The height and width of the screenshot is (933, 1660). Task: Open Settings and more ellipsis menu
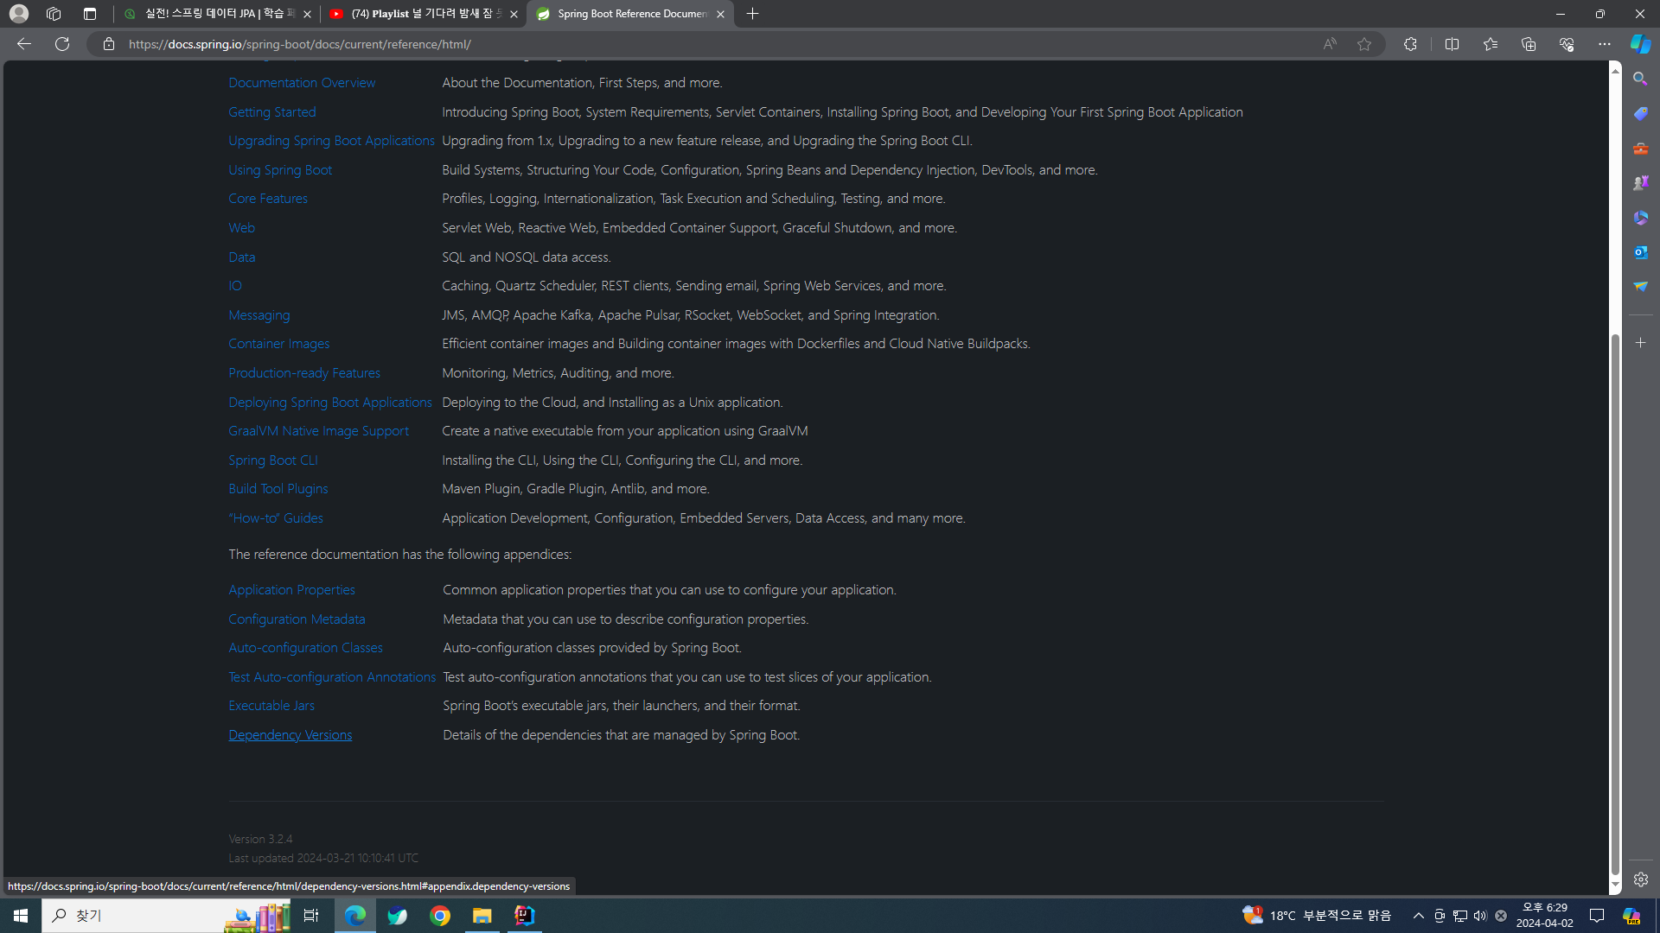point(1604,44)
